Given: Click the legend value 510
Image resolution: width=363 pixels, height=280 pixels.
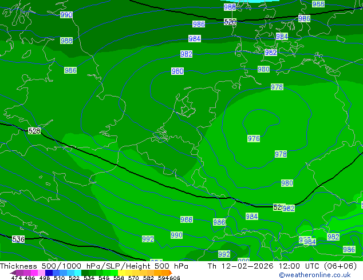Looking at the screenshot, I should pyautogui.click(x=58, y=278).
